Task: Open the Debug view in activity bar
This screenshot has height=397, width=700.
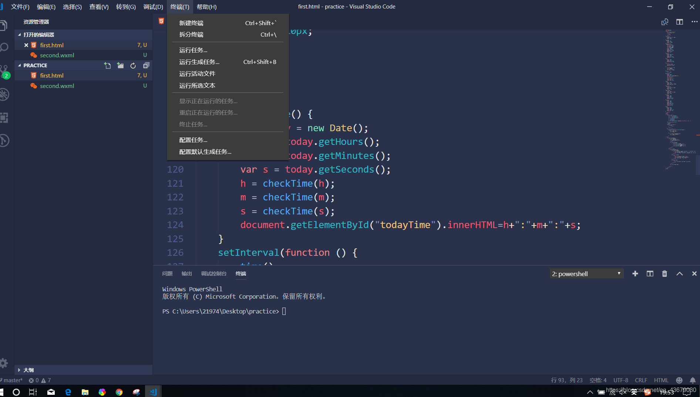Action: pos(4,94)
